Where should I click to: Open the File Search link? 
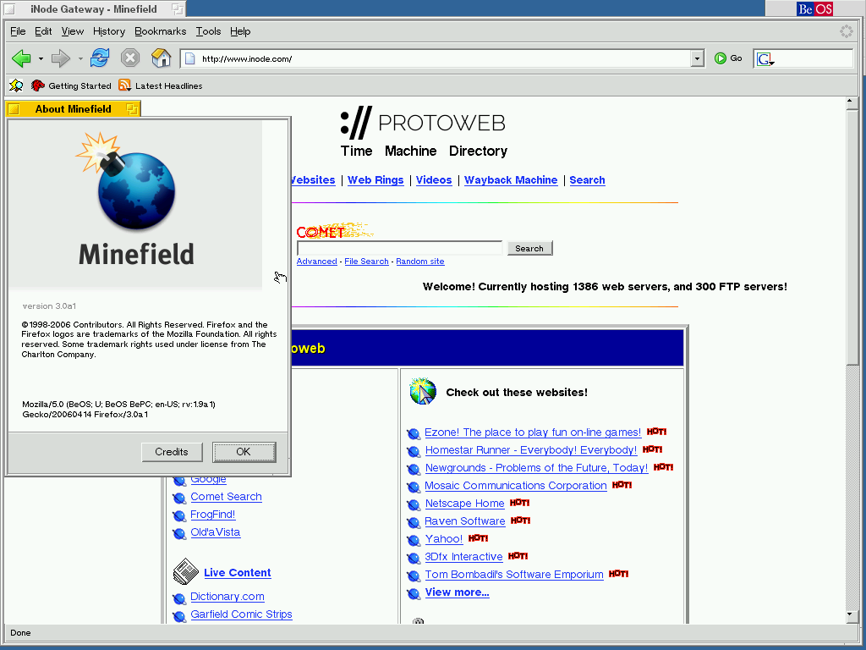click(x=367, y=262)
